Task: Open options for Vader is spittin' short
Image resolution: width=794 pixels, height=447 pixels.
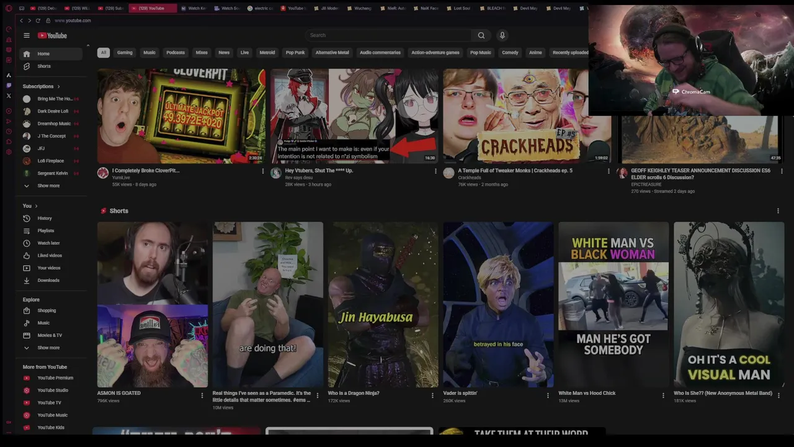Action: point(548,395)
